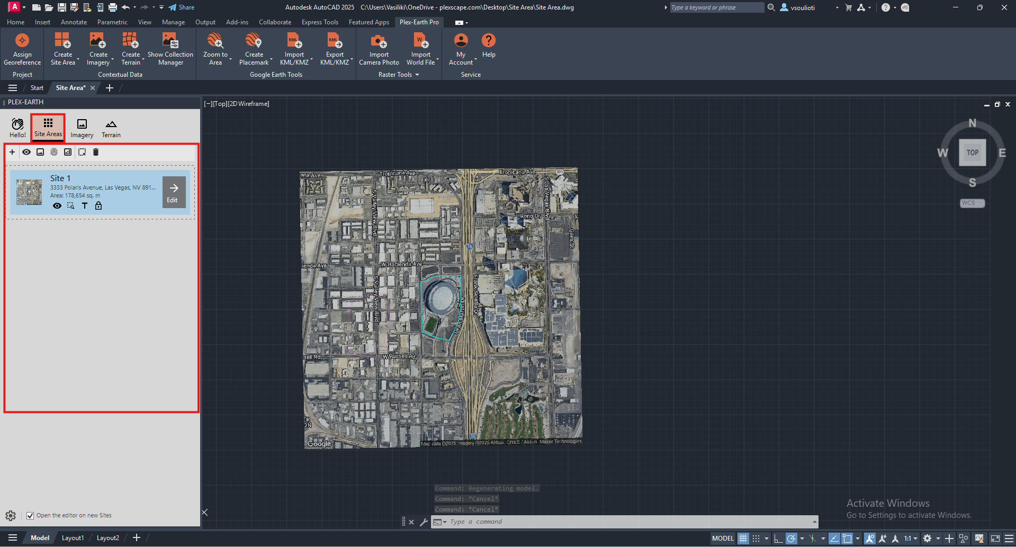Click Create Terrain icon
1016x547 pixels.
[x=130, y=41]
